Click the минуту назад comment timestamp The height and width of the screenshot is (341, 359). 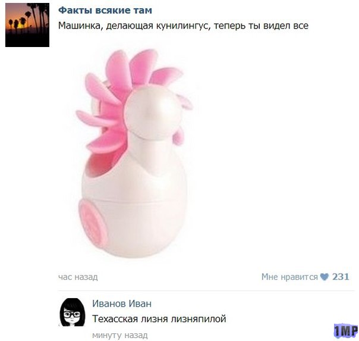[x=119, y=336]
